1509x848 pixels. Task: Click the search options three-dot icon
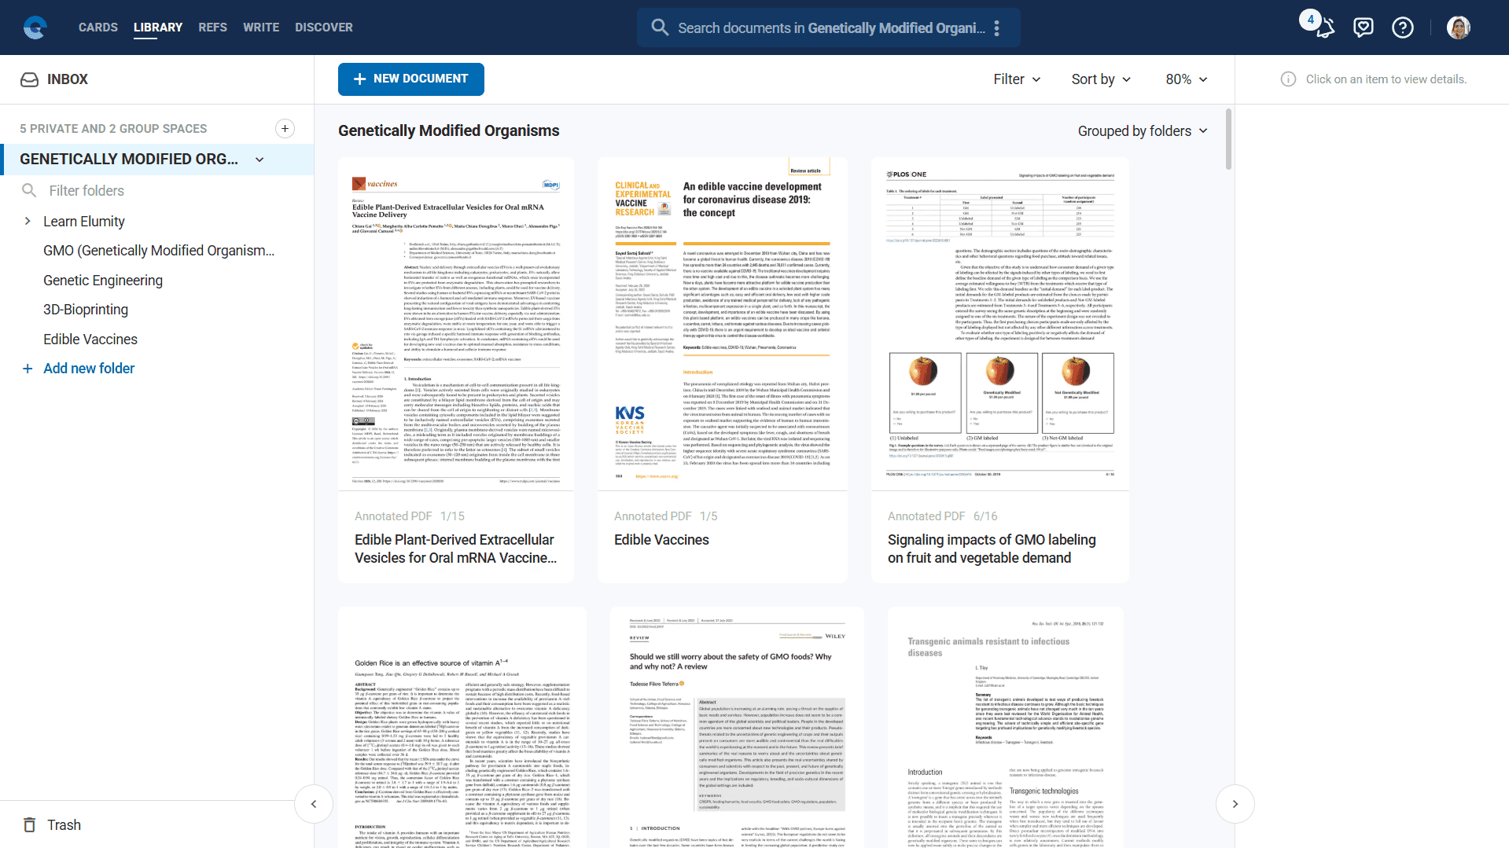tap(996, 28)
